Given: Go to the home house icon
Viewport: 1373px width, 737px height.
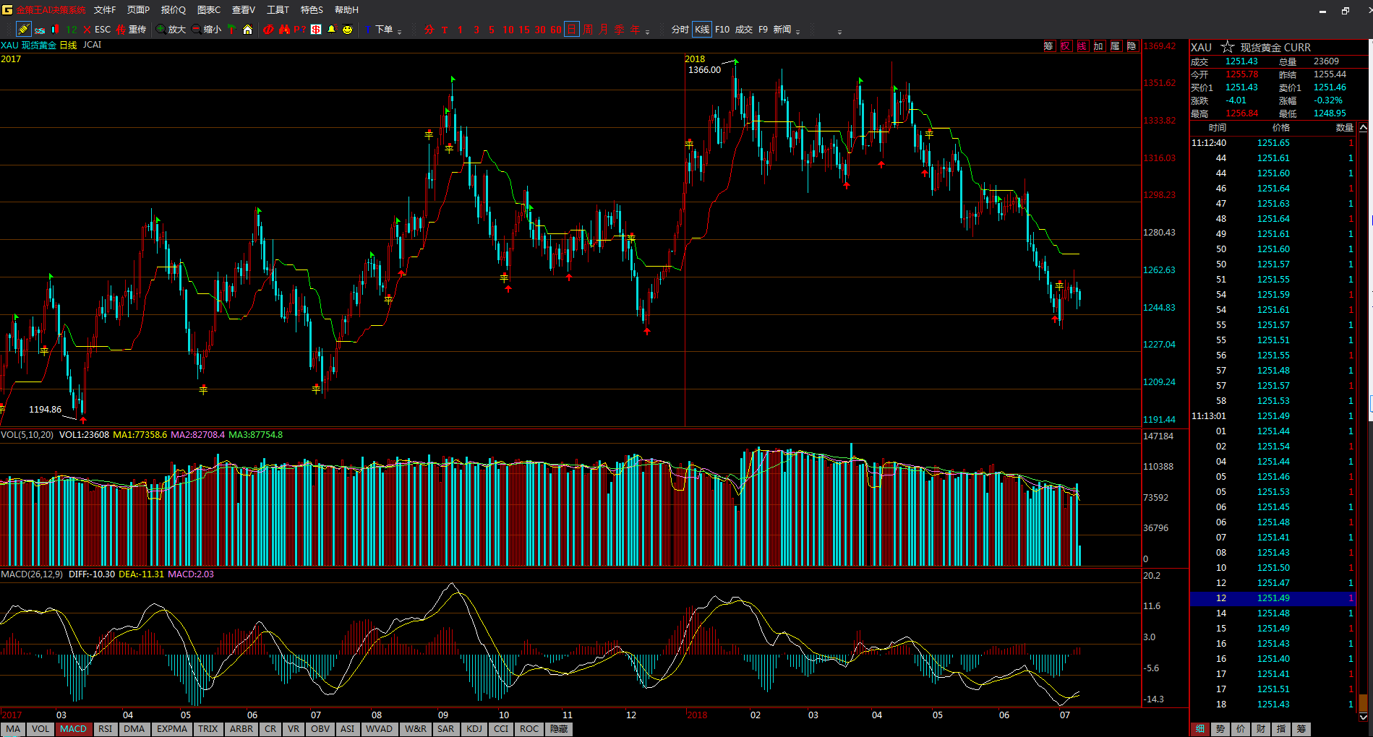Looking at the screenshot, I should tap(247, 30).
